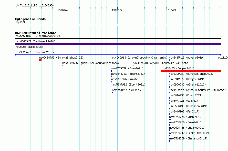Click the 131840k ruler label
Viewport: 228px width, 151px height.
click(171, 10)
